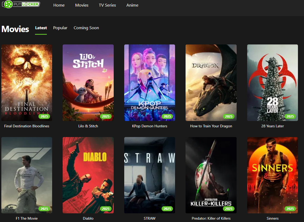Click the KPop Demon Hunters title link
This screenshot has height=222, width=304.
(x=150, y=126)
